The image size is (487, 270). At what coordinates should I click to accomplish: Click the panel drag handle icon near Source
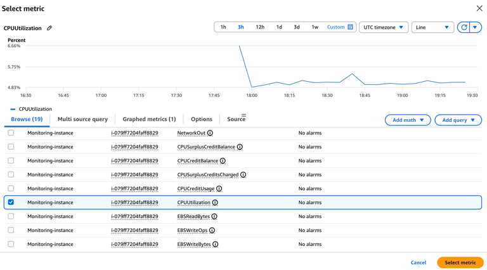pos(243,115)
